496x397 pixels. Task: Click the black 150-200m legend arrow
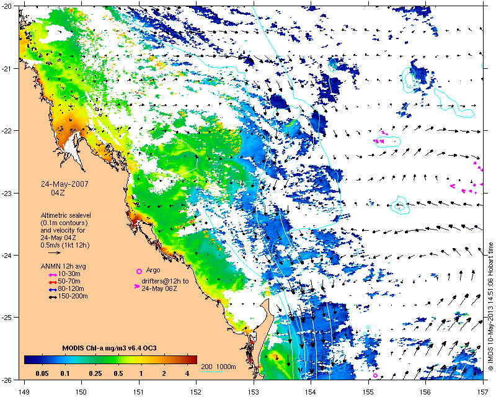pyautogui.click(x=53, y=297)
